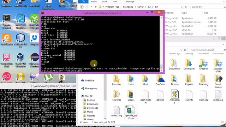
Task: Open the Roaming folder
Action: click(203, 80)
